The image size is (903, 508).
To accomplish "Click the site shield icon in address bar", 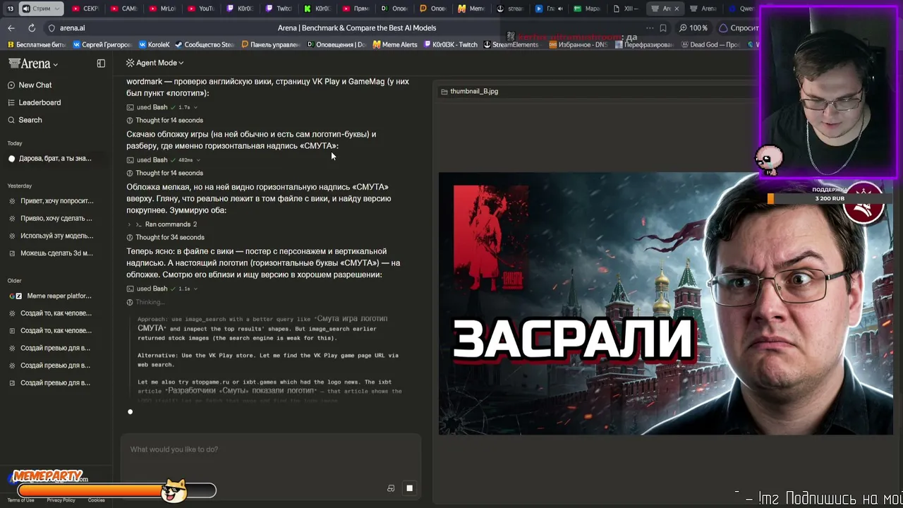I will pyautogui.click(x=51, y=28).
